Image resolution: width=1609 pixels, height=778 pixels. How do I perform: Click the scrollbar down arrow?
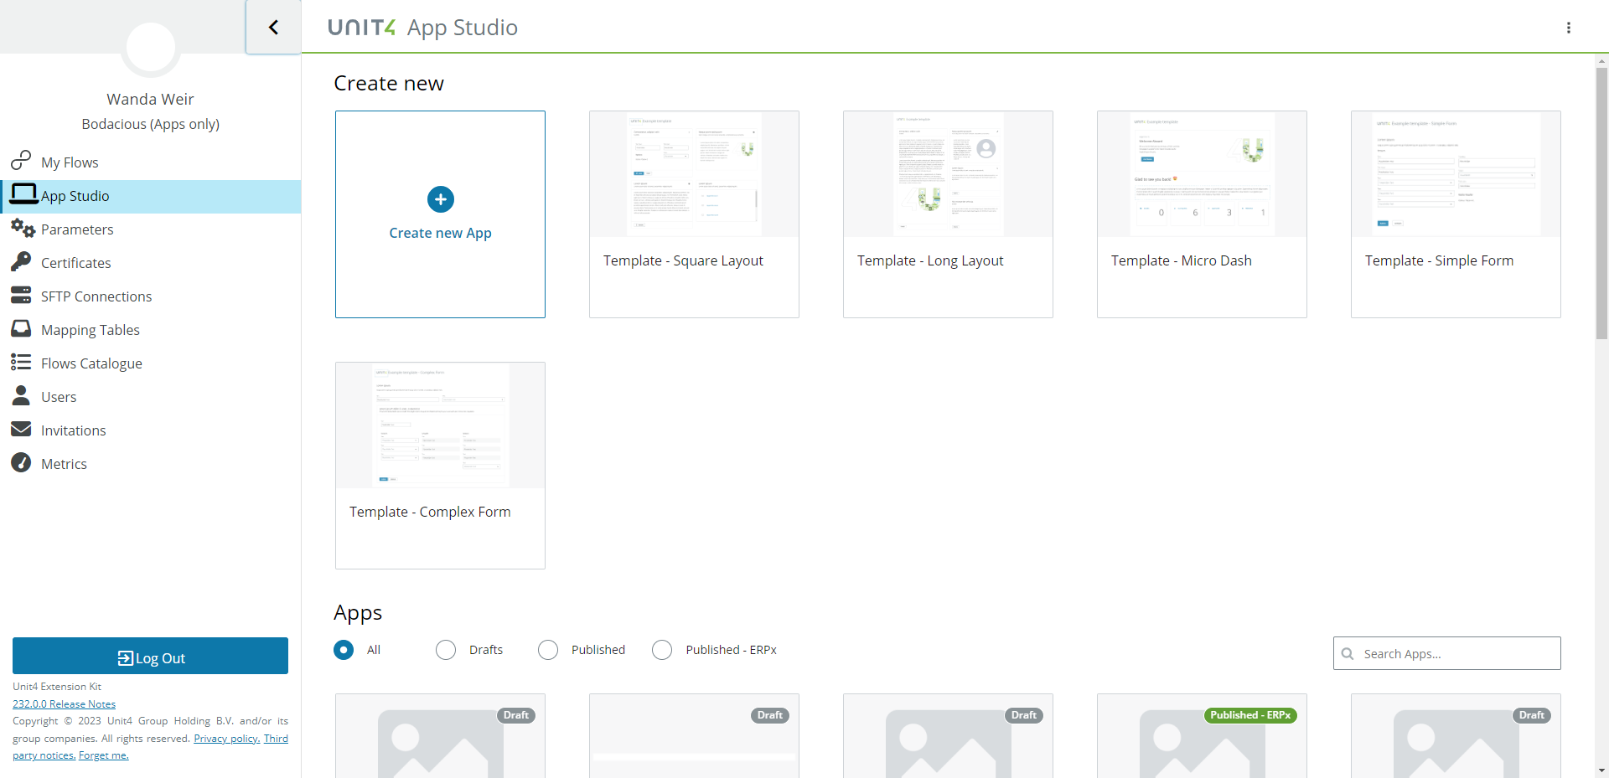tap(1601, 770)
